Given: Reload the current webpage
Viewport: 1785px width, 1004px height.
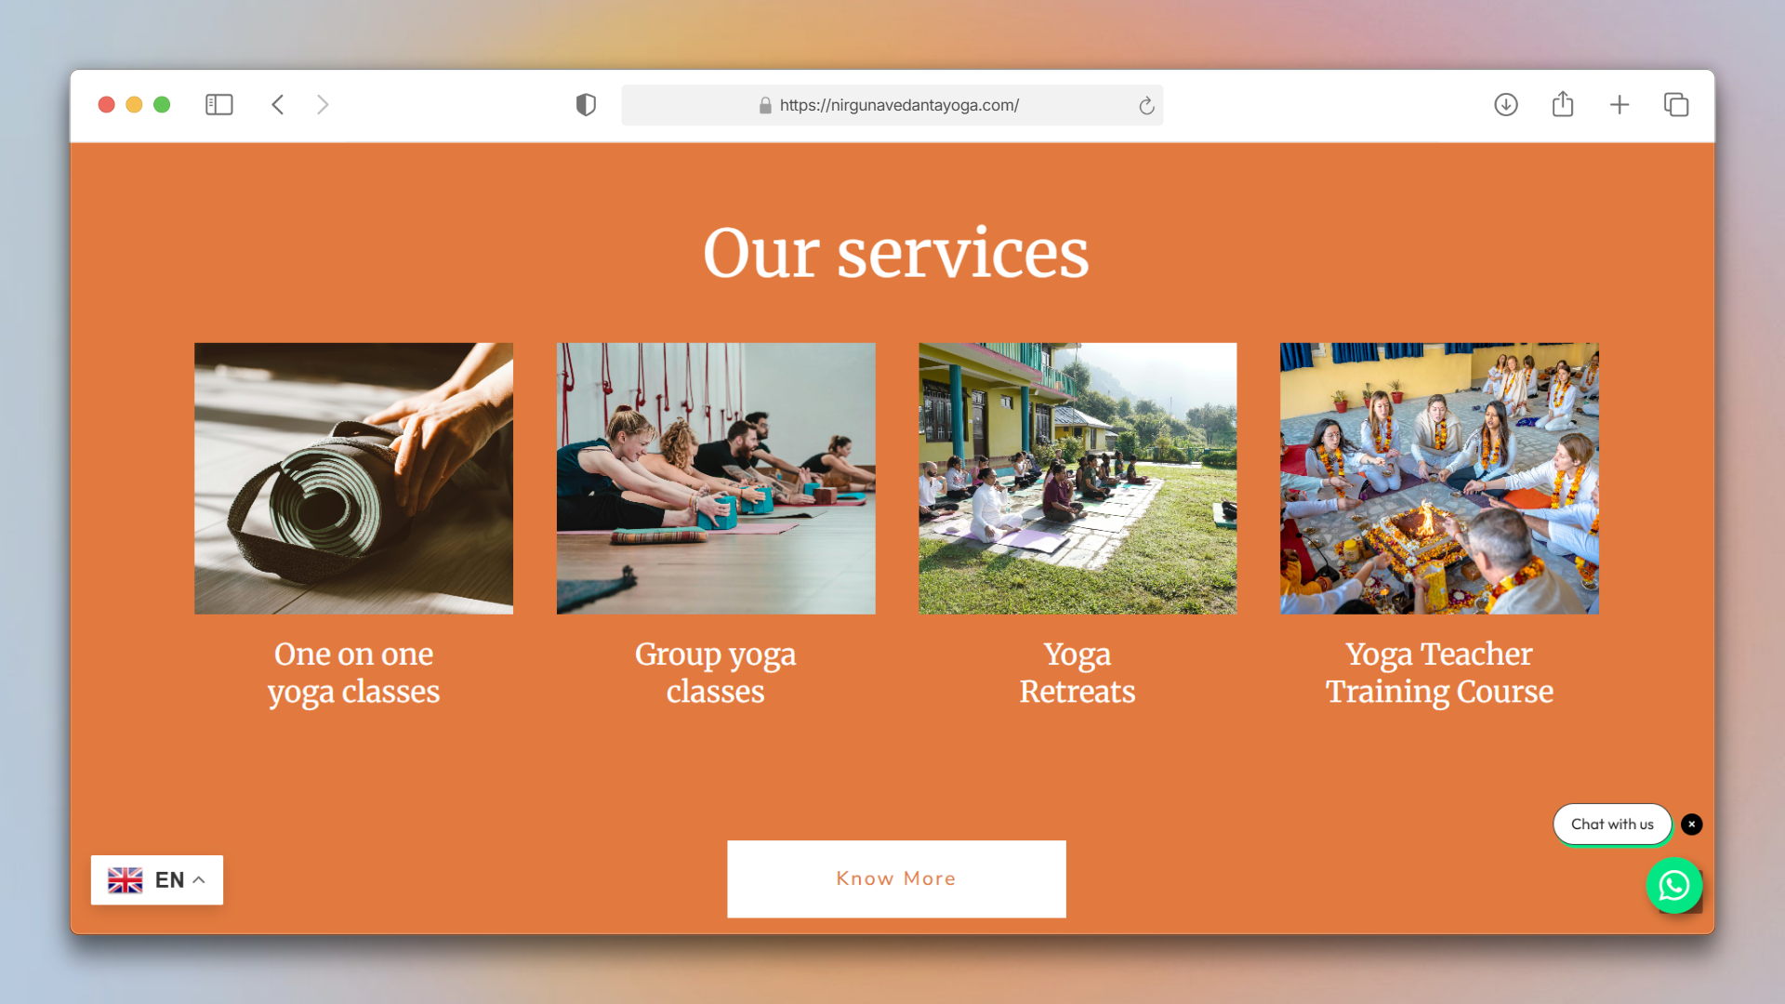Looking at the screenshot, I should point(1146,106).
